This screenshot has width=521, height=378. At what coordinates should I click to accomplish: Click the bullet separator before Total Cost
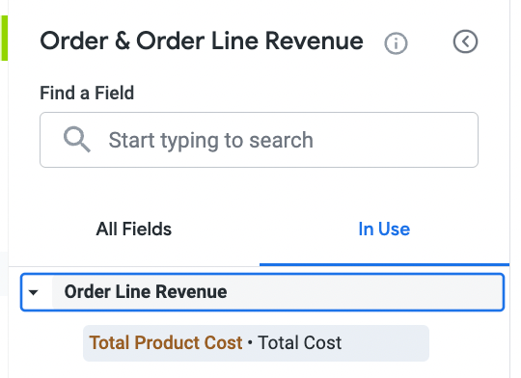pos(250,342)
